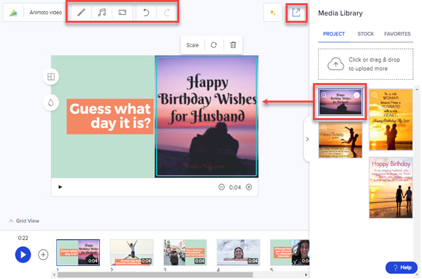Open the color droplet icon

pos(51,103)
